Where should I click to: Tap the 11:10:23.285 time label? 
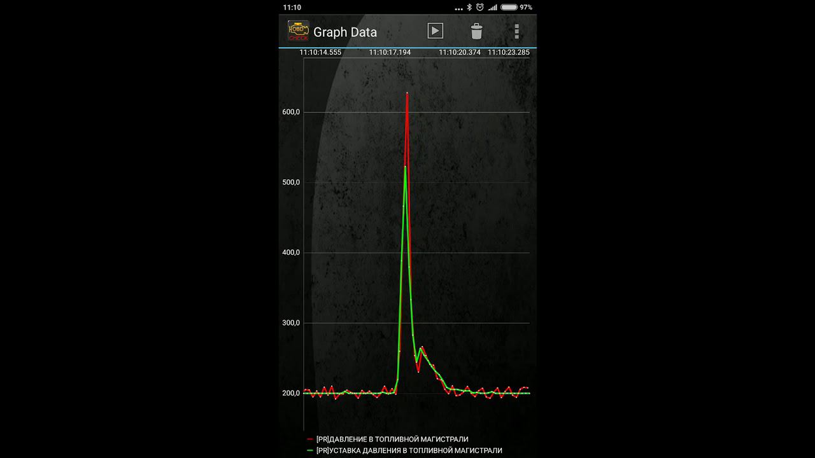[x=509, y=52]
